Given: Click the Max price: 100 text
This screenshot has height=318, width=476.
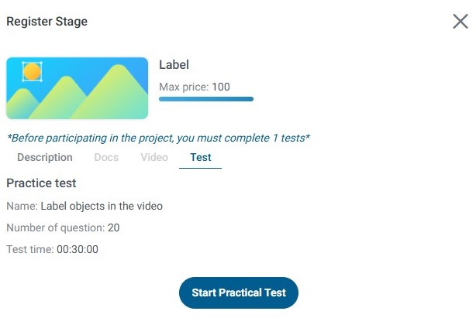Looking at the screenshot, I should pos(195,87).
